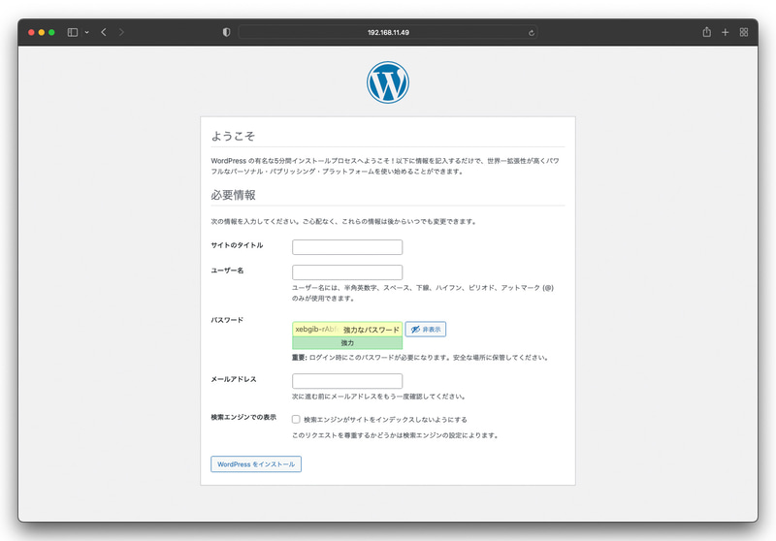776x541 pixels.
Task: Click the WordPress logo
Action: (388, 82)
